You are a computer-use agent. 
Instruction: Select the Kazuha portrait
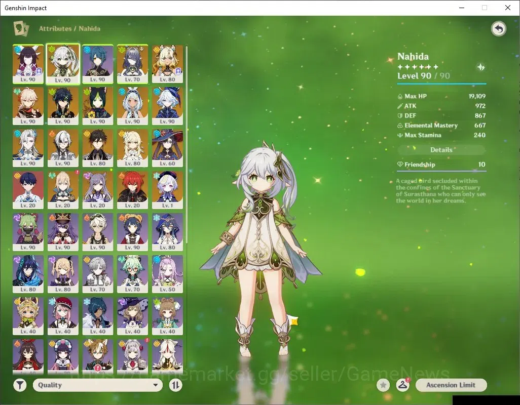28,106
